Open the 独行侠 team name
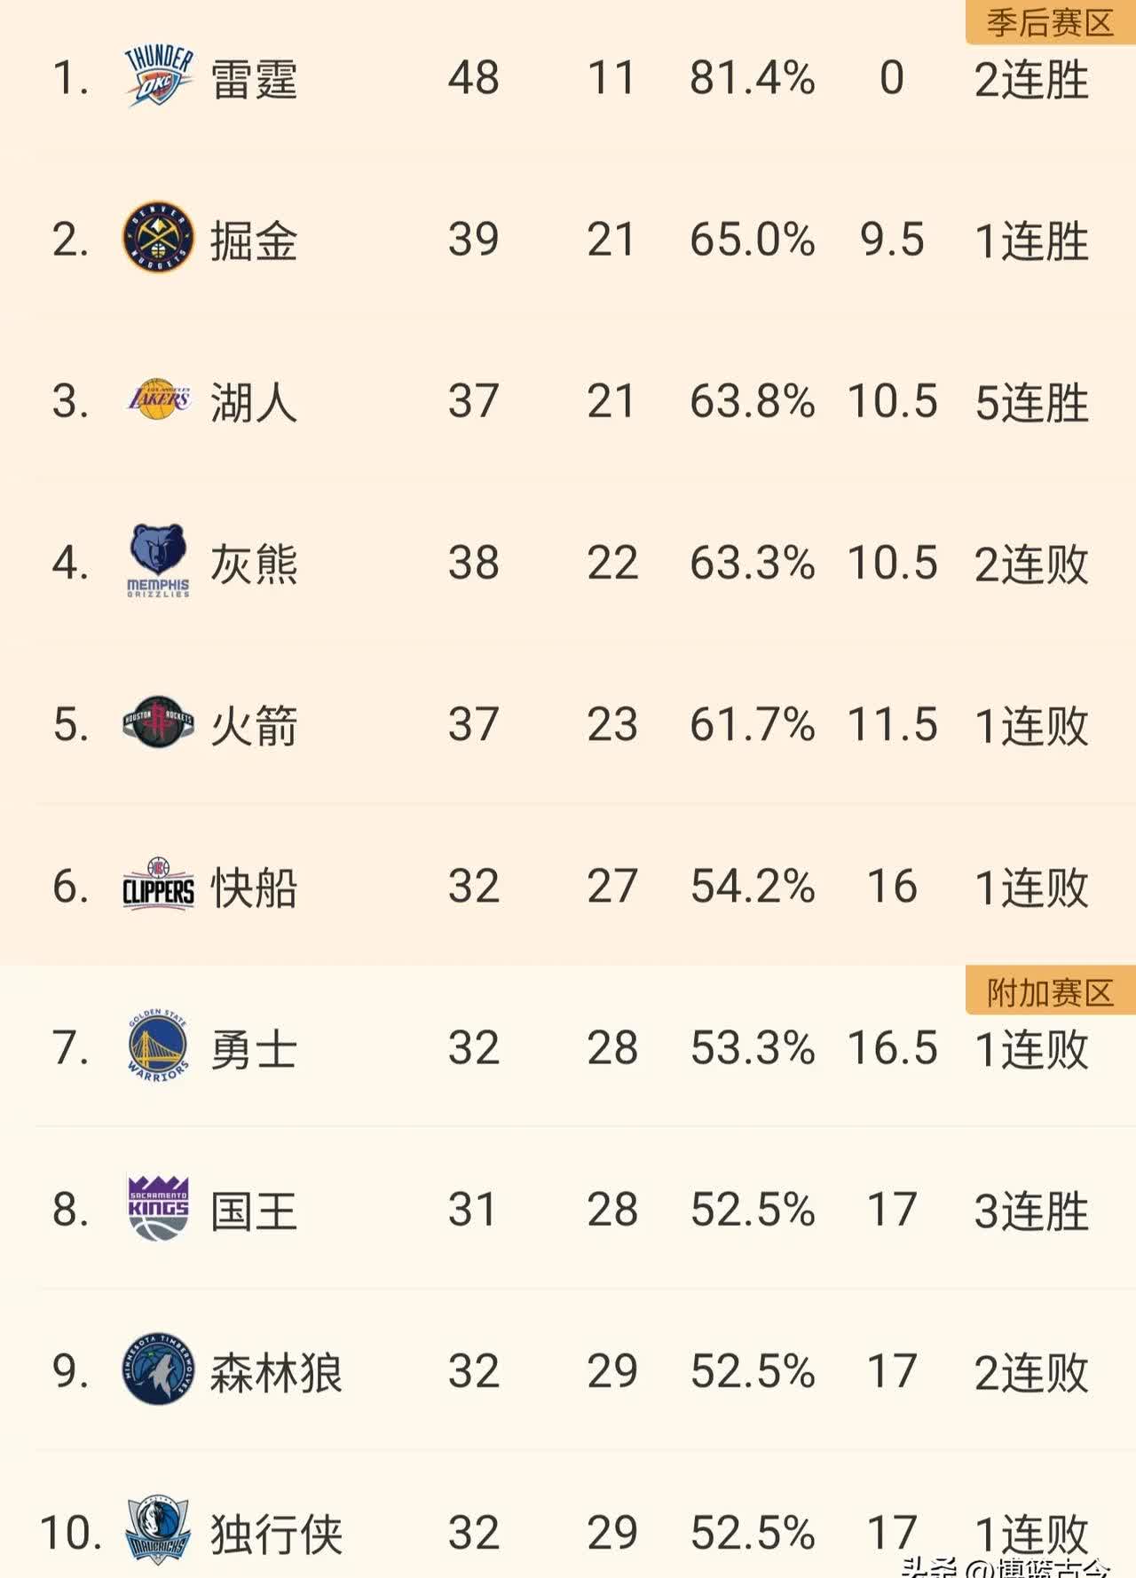This screenshot has width=1136, height=1578. [x=276, y=1534]
